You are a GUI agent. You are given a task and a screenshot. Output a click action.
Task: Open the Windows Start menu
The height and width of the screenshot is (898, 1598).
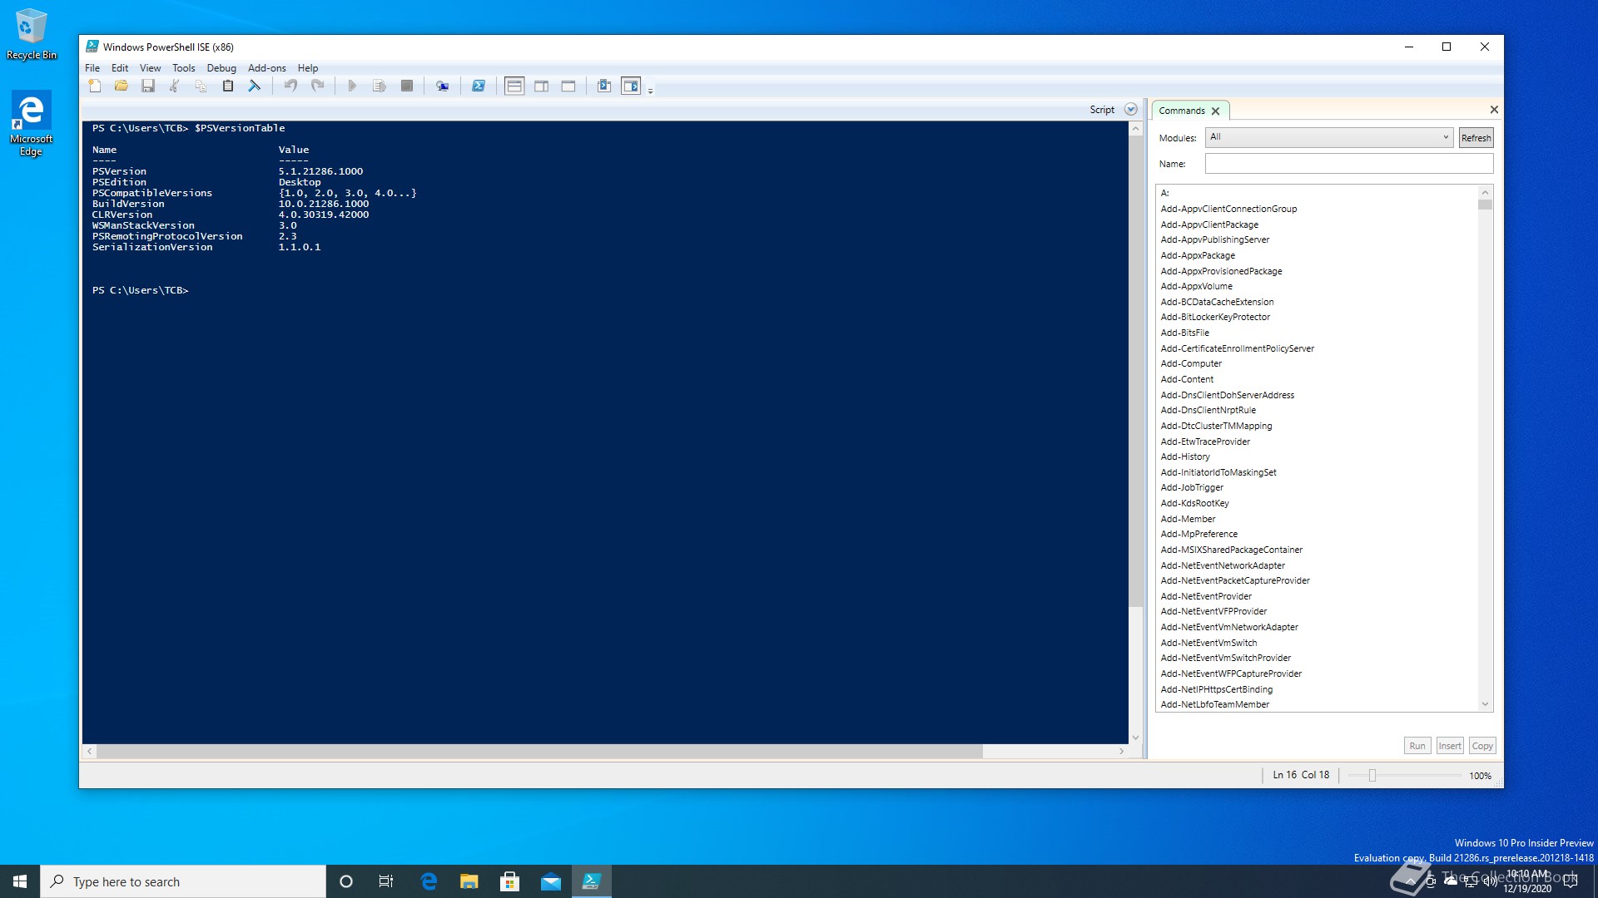(x=20, y=881)
